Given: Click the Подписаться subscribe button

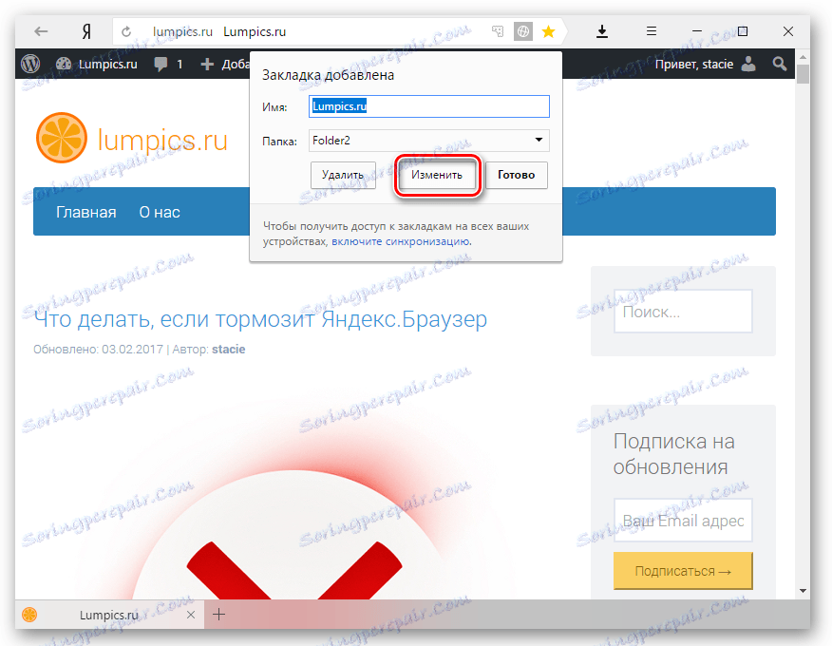Looking at the screenshot, I should point(683,571).
